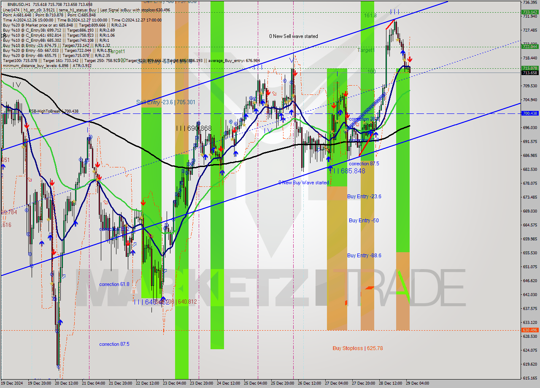Select the 673.485 price axis value
Screen dimensions: 540x388
(530, 197)
